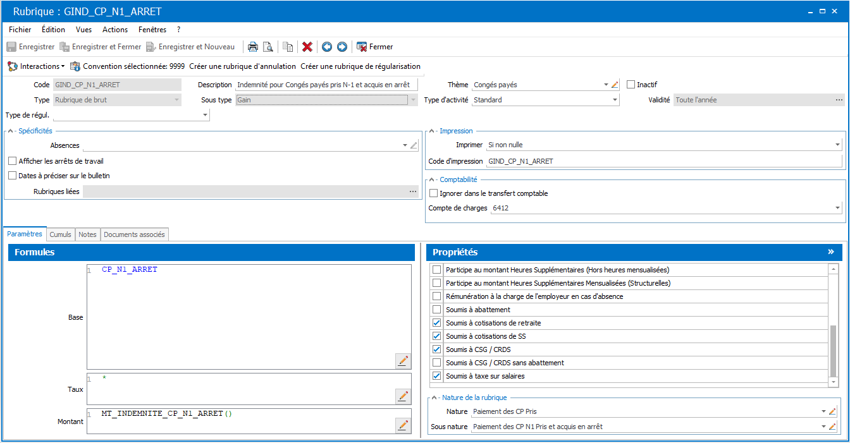Open the Taux formula editor pencil
Image resolution: width=850 pixels, height=443 pixels.
[x=403, y=396]
